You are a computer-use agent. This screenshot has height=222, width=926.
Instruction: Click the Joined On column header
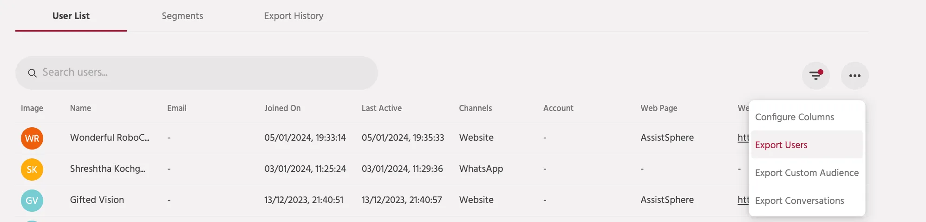point(282,108)
